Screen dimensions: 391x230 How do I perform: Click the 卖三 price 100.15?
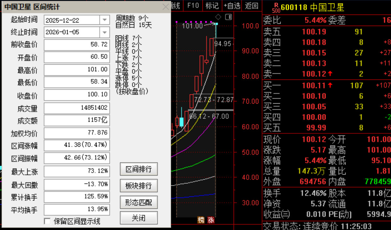click(x=314, y=53)
